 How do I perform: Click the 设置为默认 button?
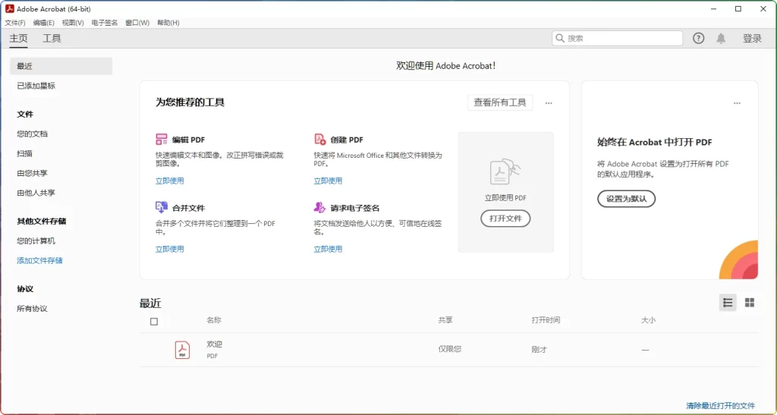coord(626,199)
